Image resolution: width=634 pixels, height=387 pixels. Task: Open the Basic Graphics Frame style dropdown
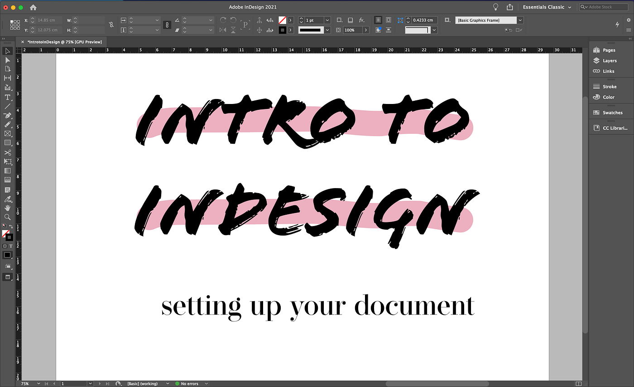point(520,20)
